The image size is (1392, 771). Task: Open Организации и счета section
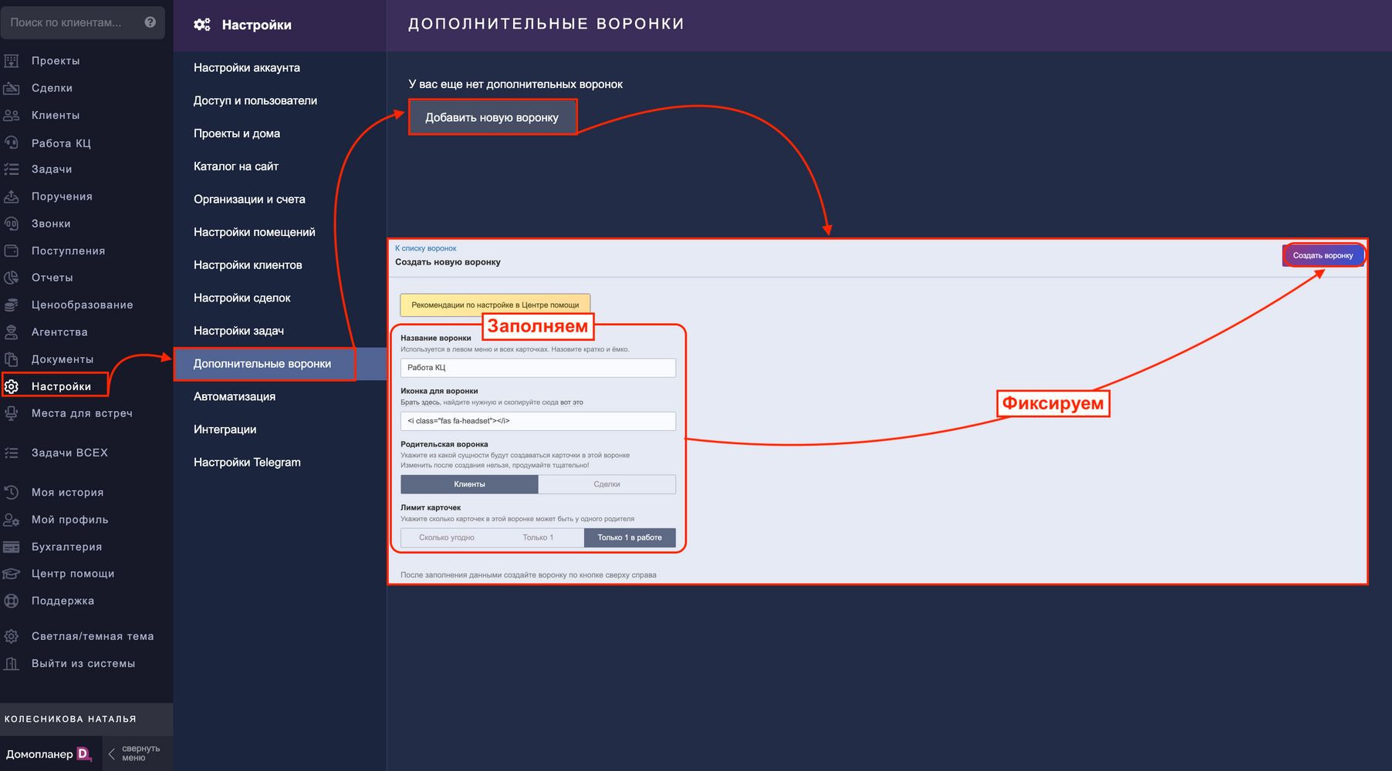[x=249, y=199]
